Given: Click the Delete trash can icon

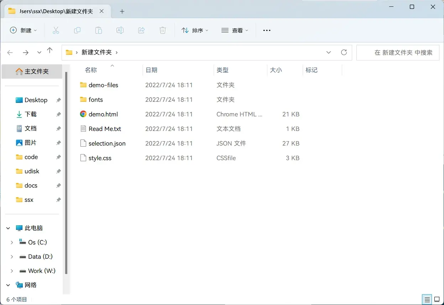Looking at the screenshot, I should (163, 31).
